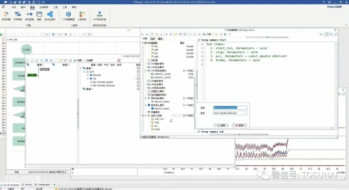349x190 pixels.
Task: Click the undo arrow in the C code editor toolbar
Action: coord(143,34)
